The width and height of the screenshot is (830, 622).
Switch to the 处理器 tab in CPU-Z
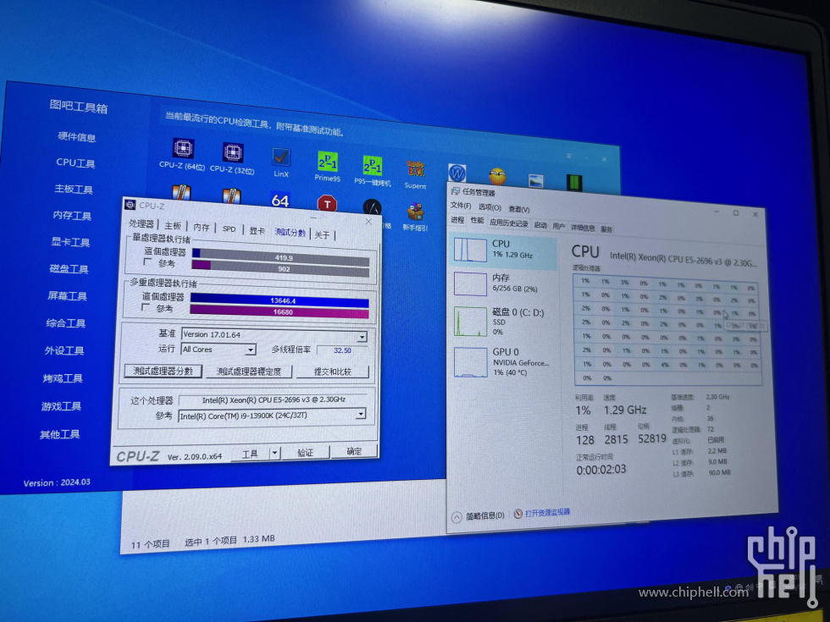point(141,223)
